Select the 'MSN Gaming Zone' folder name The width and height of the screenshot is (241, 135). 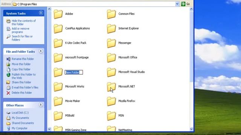76,130
